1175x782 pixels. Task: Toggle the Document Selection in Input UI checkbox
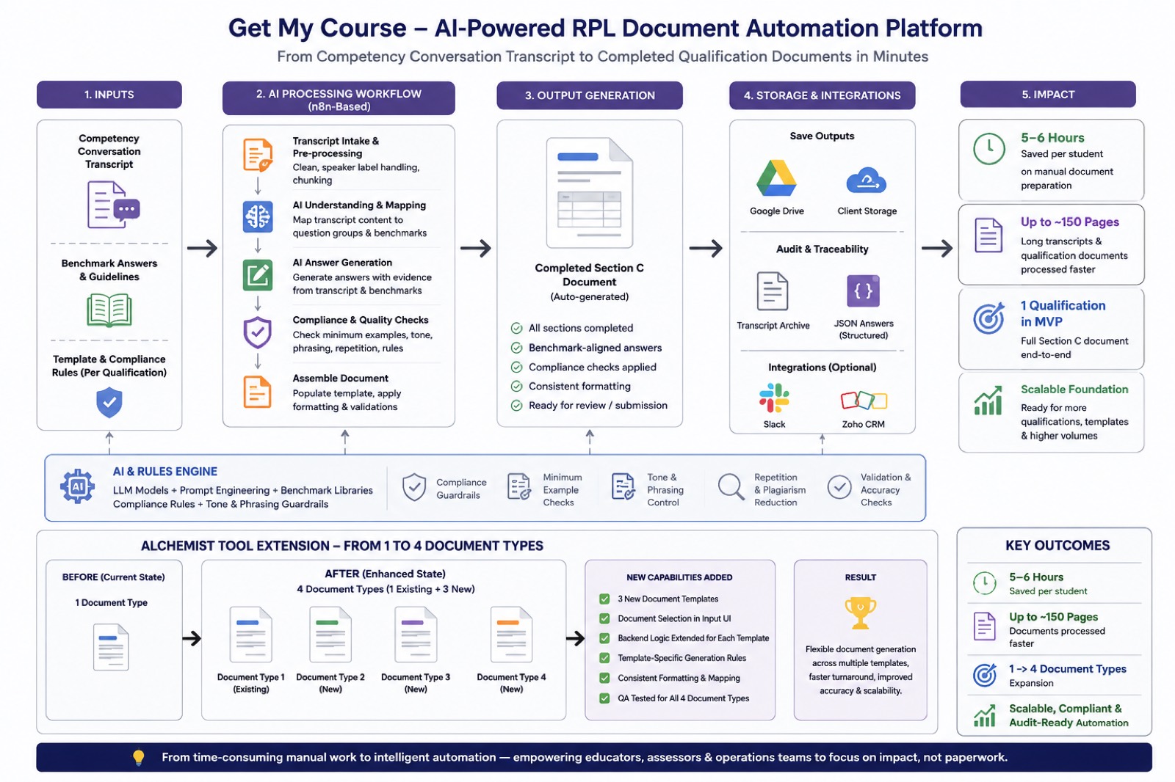[x=604, y=618]
